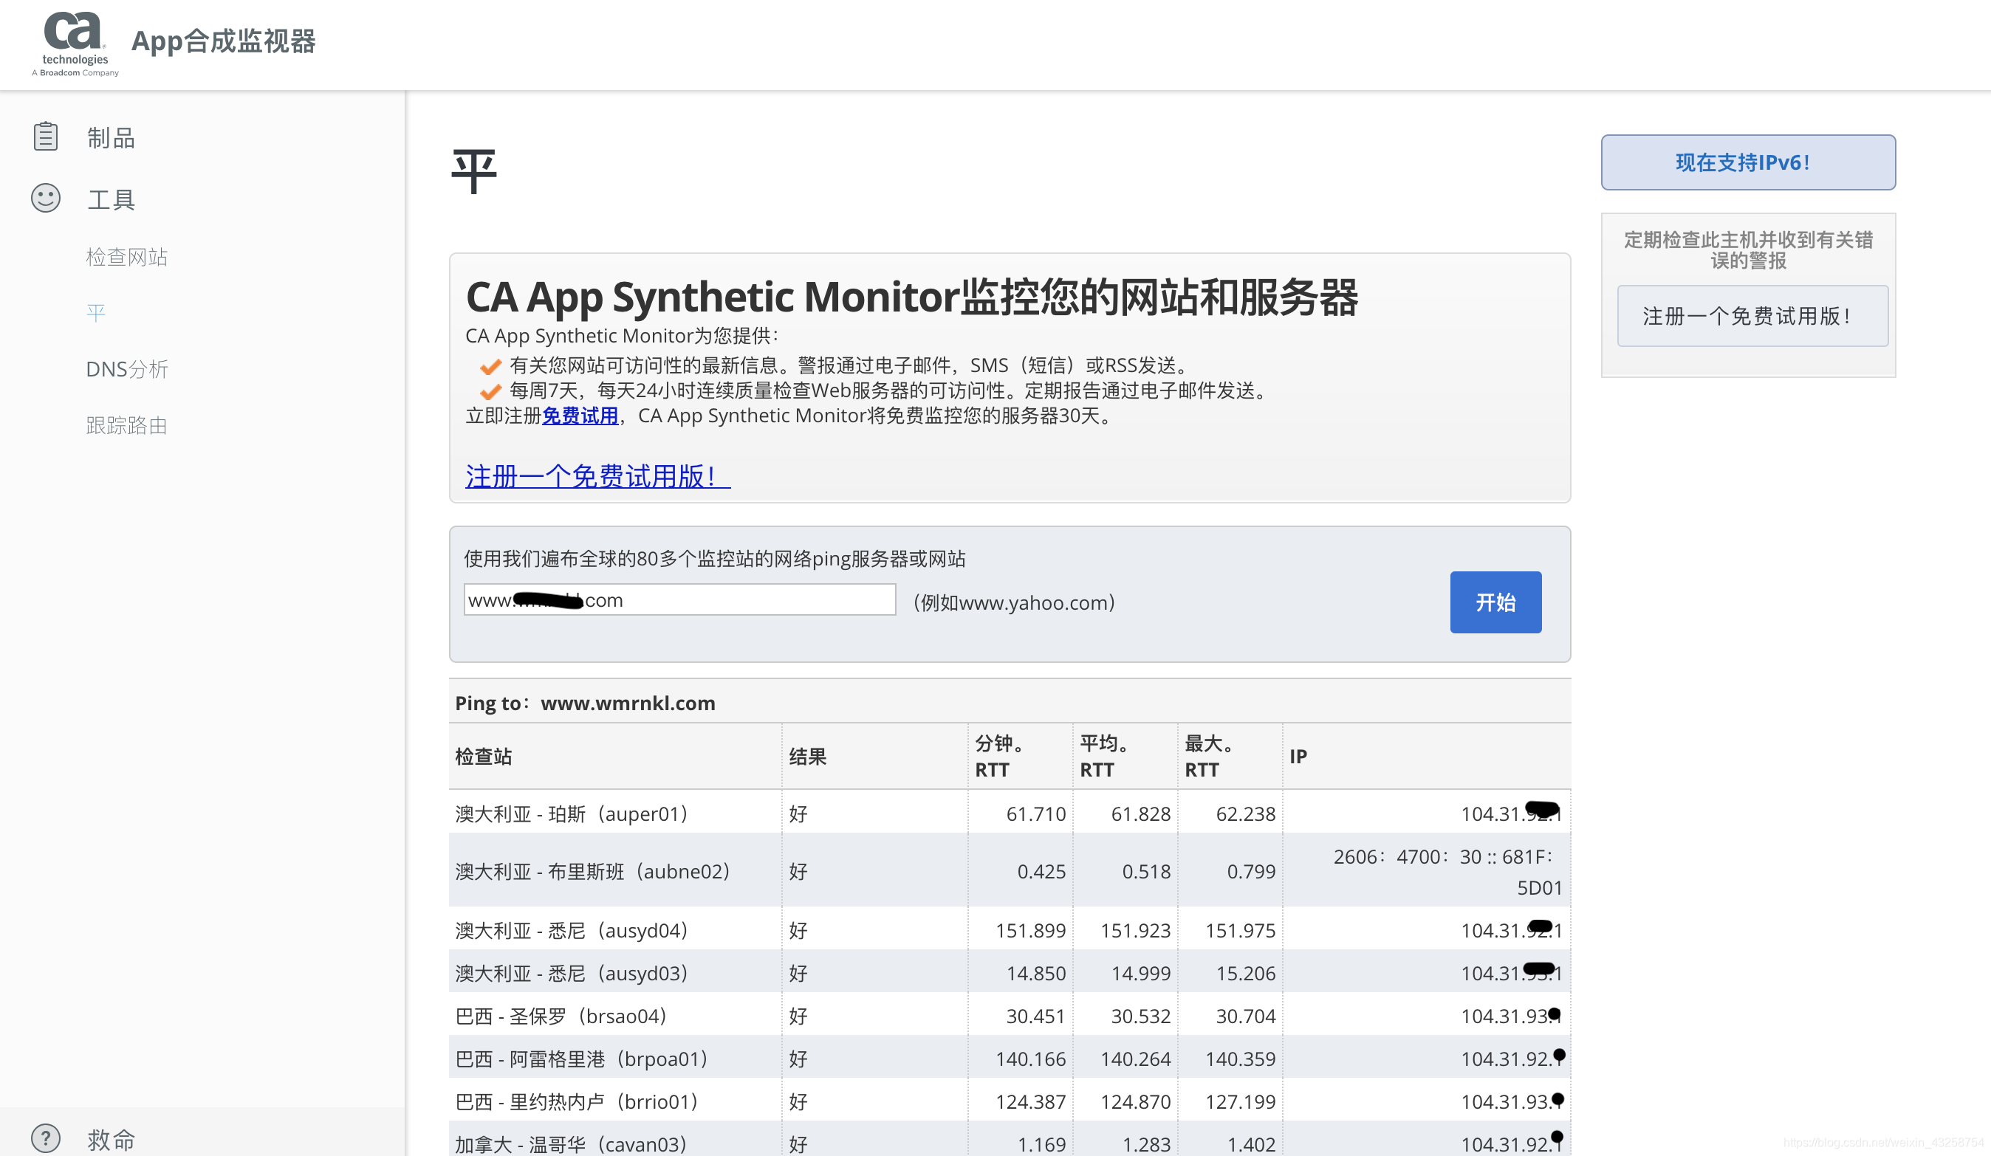Click the 15.206 max RTT value
Viewport: 1991px width, 1156px height.
[x=1246, y=973]
